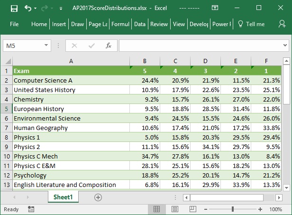The image size is (292, 215).
Task: Open the File menu tab
Action: (x=14, y=24)
